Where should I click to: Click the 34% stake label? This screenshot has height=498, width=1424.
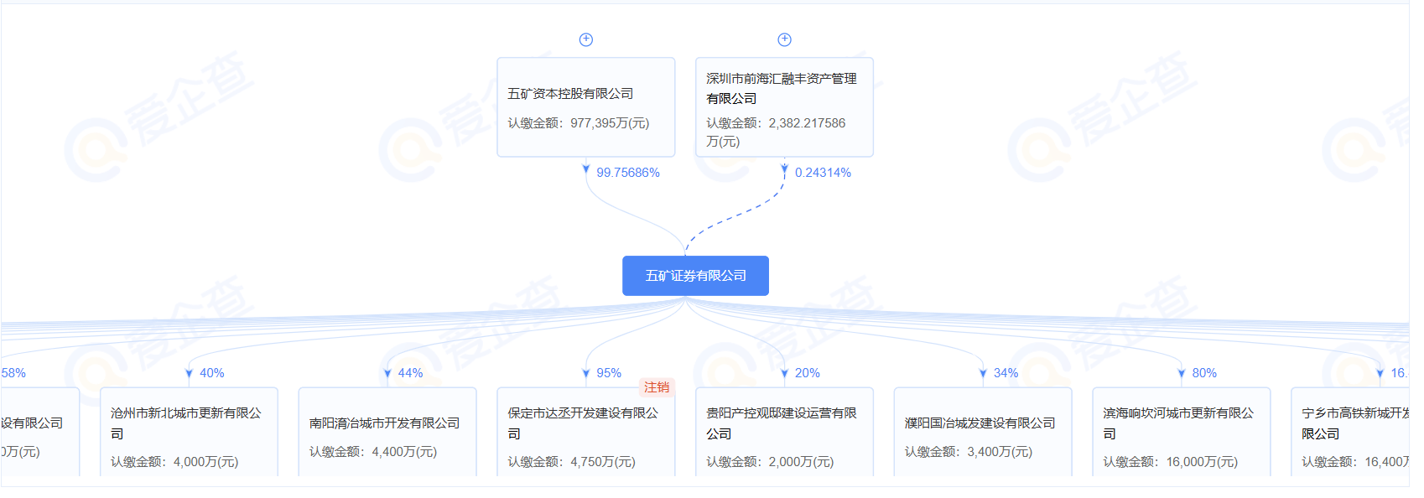(1006, 373)
